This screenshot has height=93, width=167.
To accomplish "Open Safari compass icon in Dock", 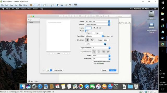I will click(x=40, y=87).
